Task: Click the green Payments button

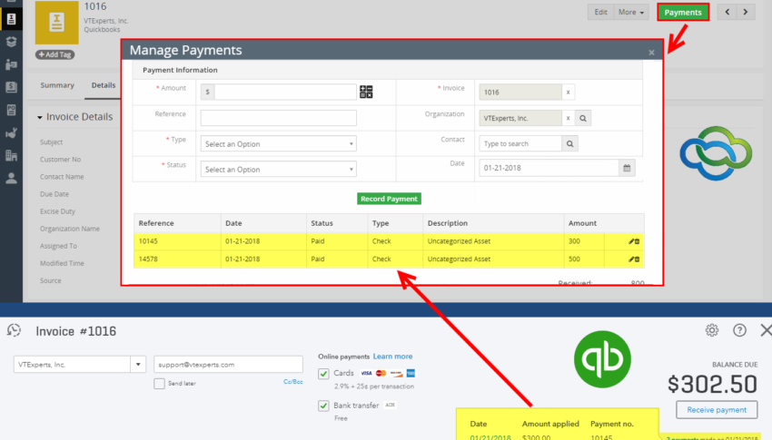Action: click(683, 13)
